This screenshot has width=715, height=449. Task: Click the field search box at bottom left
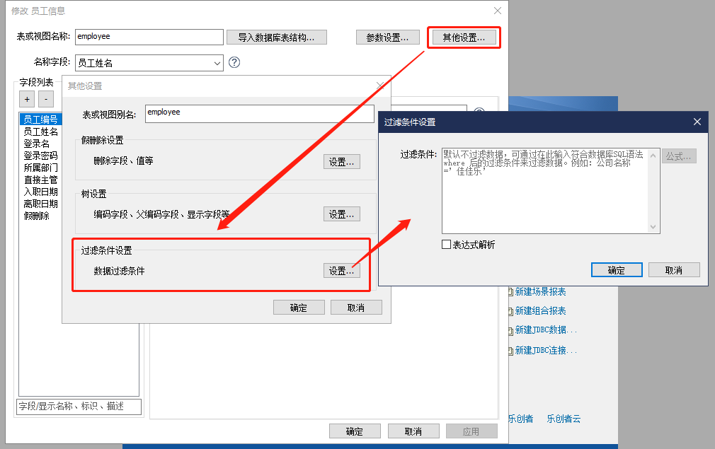79,407
